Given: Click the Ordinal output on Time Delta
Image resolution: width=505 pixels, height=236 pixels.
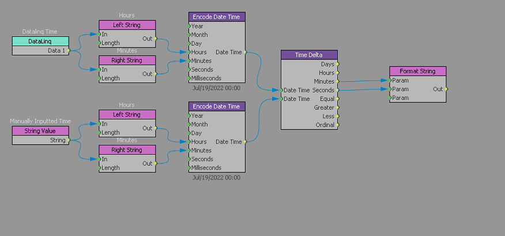Looking at the screenshot, I should 337,125.
